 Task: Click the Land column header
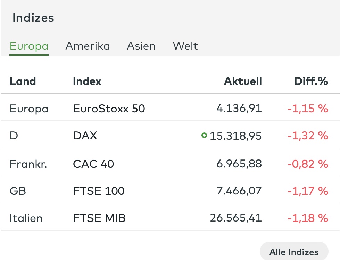click(x=23, y=81)
